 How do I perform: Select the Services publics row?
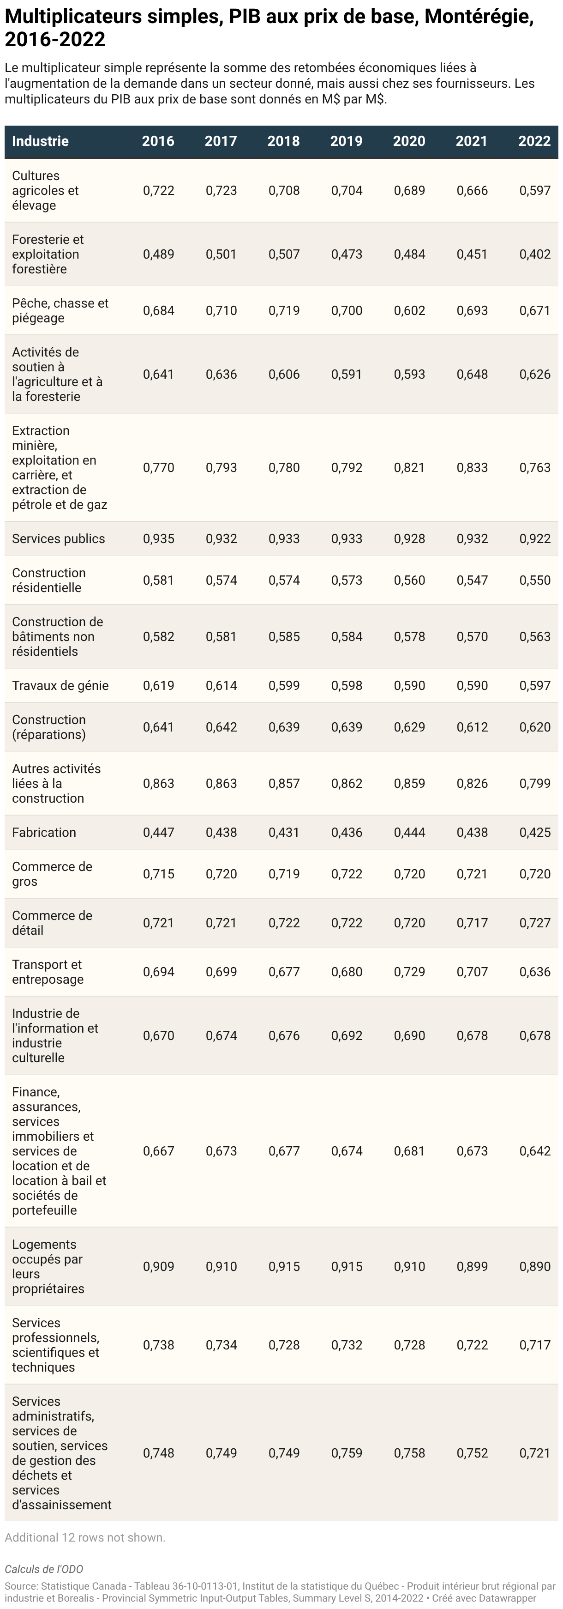pyautogui.click(x=281, y=538)
